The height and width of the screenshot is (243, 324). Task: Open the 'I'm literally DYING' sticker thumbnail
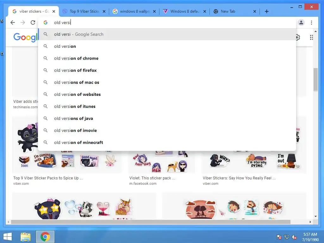pos(257,161)
